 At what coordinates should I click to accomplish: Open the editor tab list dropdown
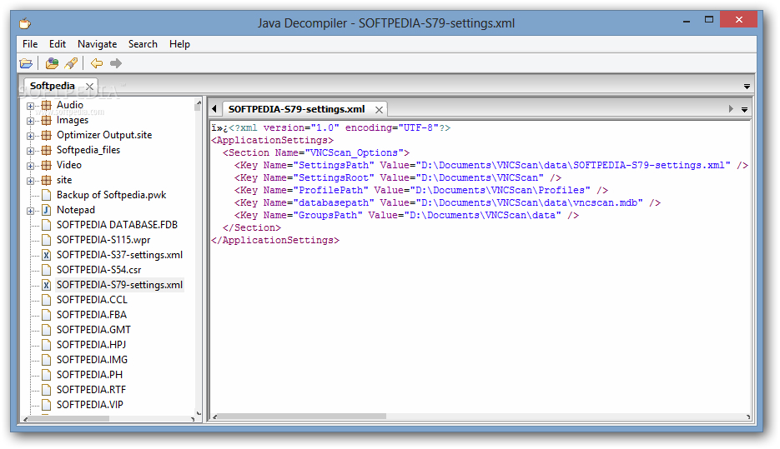click(x=744, y=109)
